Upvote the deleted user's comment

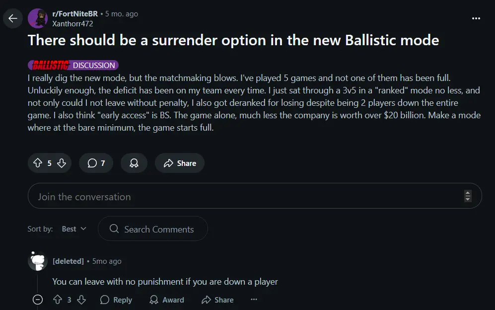tap(58, 300)
